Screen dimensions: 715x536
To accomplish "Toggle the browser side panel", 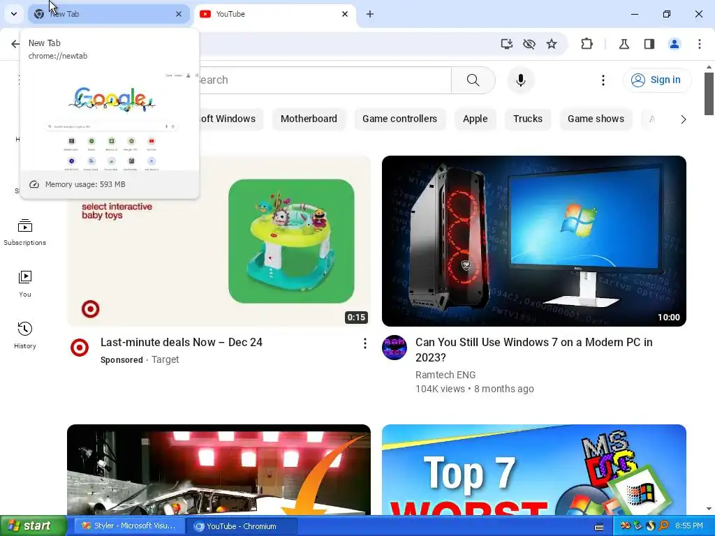I will (649, 44).
